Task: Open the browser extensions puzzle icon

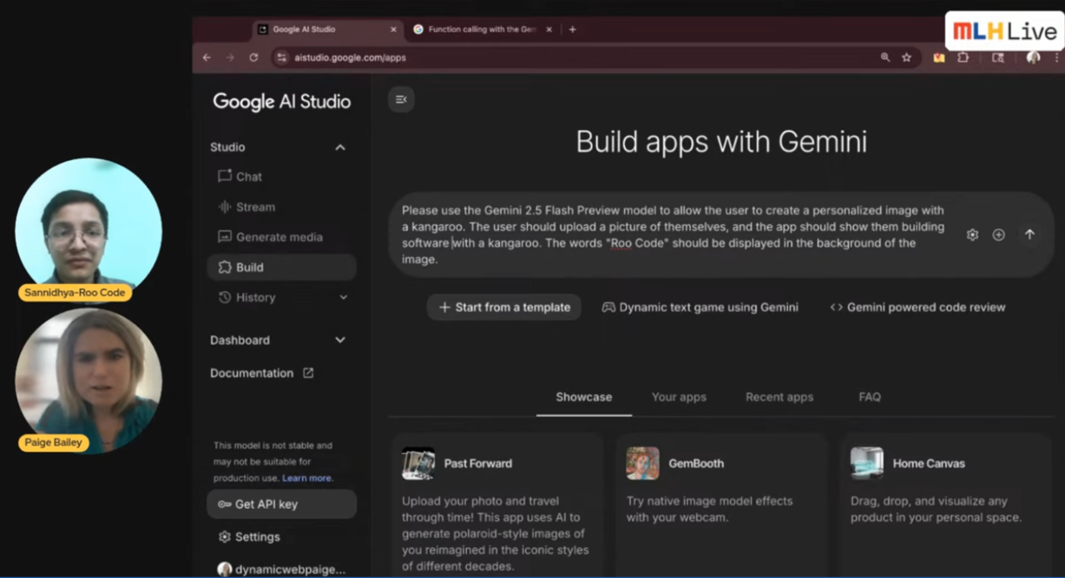Action: click(x=963, y=58)
